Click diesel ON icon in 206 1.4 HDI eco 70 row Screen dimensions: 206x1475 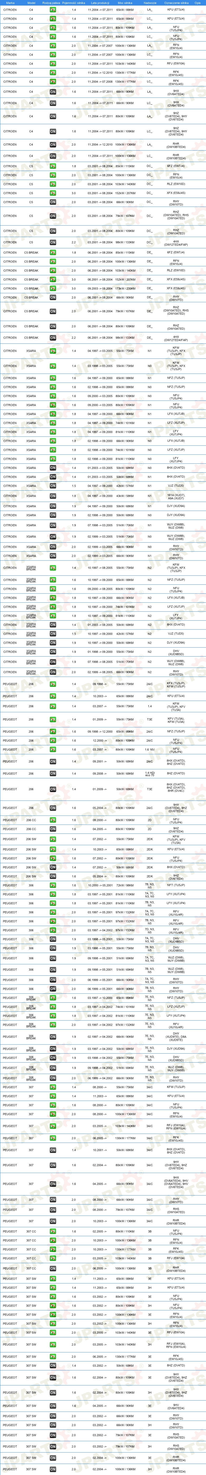pyautogui.click(x=52, y=774)
